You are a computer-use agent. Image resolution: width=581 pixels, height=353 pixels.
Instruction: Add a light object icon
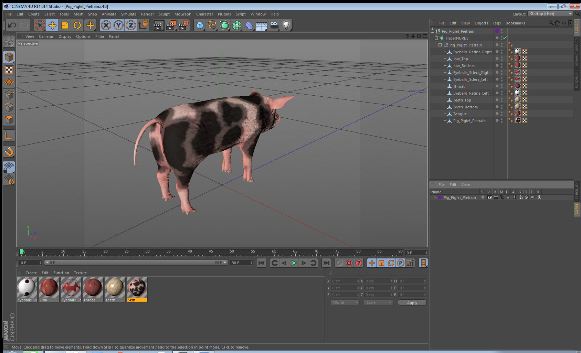[286, 25]
